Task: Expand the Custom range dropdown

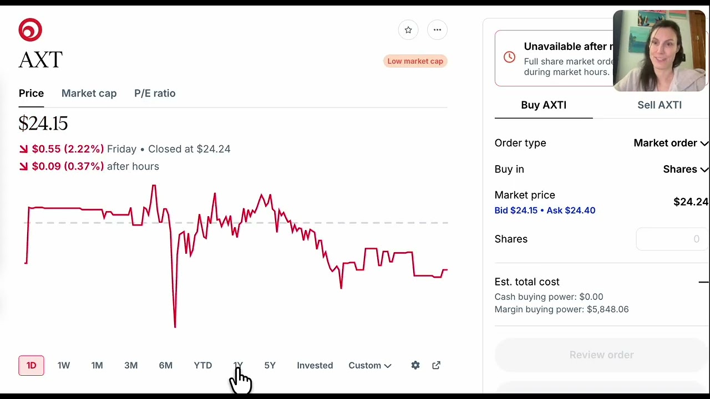Action: tap(369, 365)
